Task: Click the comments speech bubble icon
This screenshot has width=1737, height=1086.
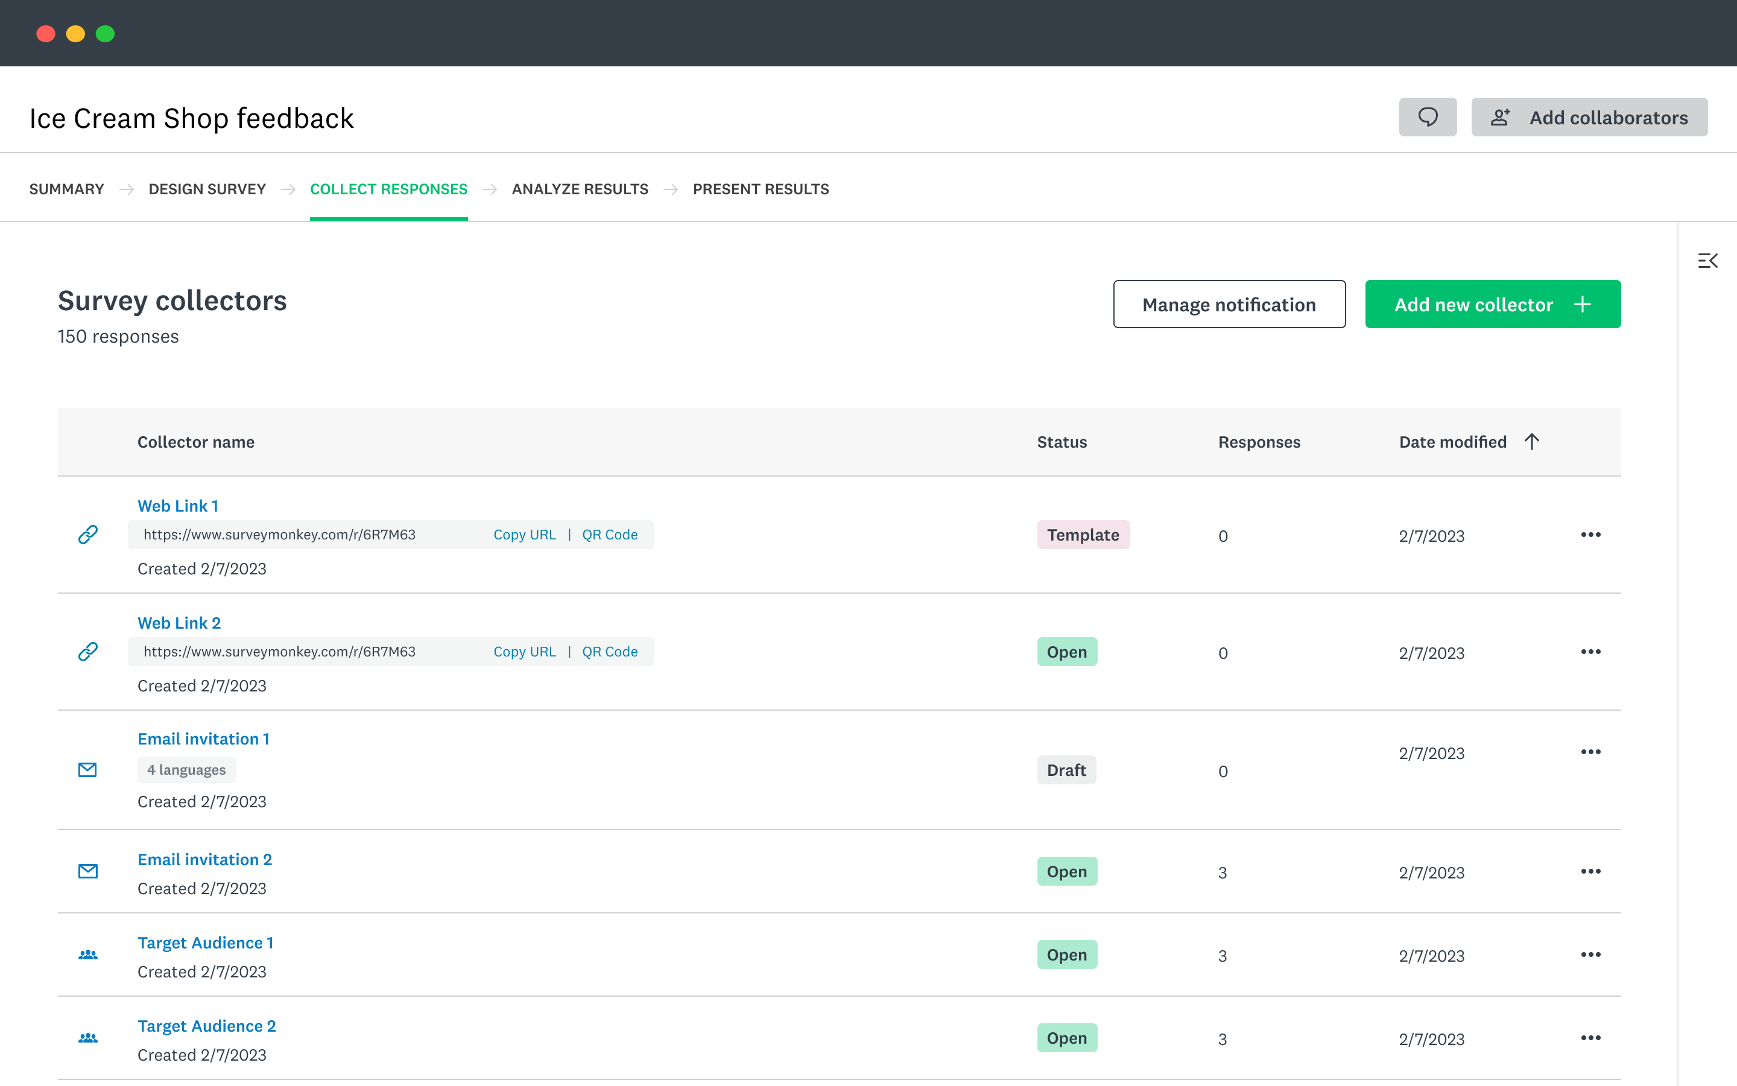Action: 1427,117
